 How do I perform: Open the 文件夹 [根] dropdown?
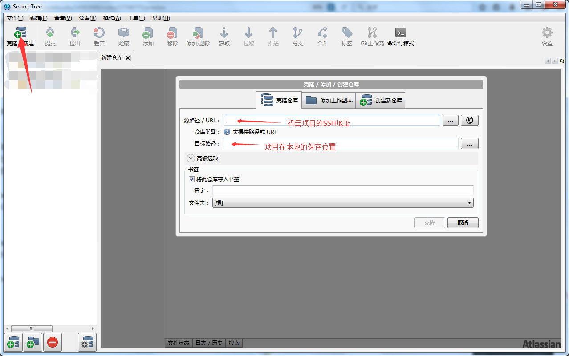[x=343, y=203]
